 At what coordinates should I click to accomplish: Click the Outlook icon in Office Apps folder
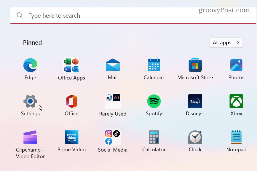75,69
